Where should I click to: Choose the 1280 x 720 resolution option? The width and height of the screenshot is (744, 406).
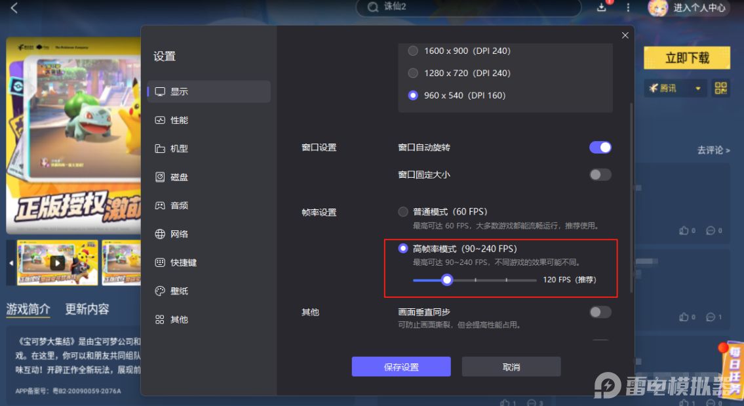click(413, 73)
